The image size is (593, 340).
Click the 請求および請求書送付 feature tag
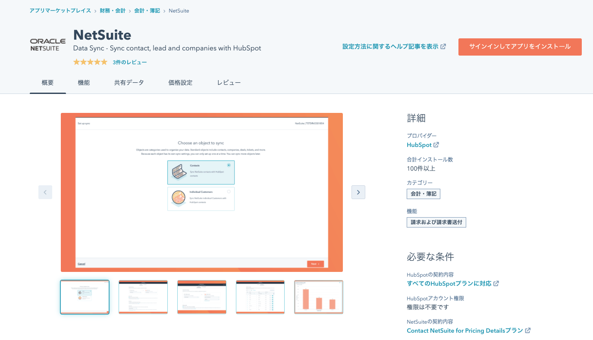coord(436,222)
